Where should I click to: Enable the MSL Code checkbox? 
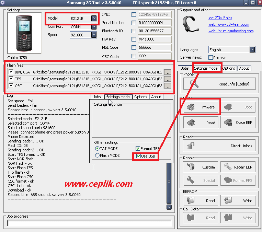tap(134, 47)
